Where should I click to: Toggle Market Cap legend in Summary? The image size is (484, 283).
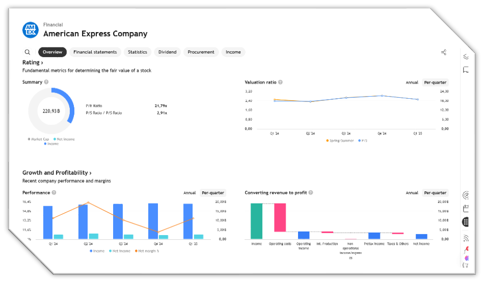click(x=39, y=139)
